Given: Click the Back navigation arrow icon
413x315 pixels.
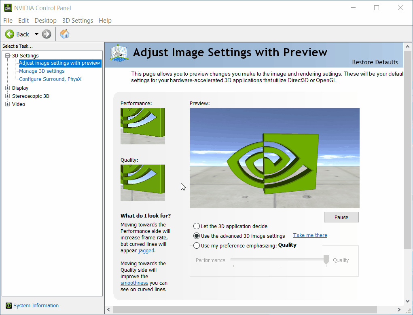Looking at the screenshot, I should (x=10, y=34).
